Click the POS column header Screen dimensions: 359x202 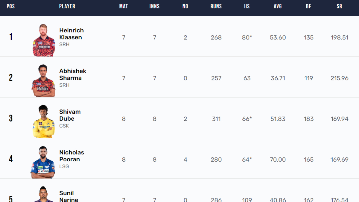click(11, 6)
